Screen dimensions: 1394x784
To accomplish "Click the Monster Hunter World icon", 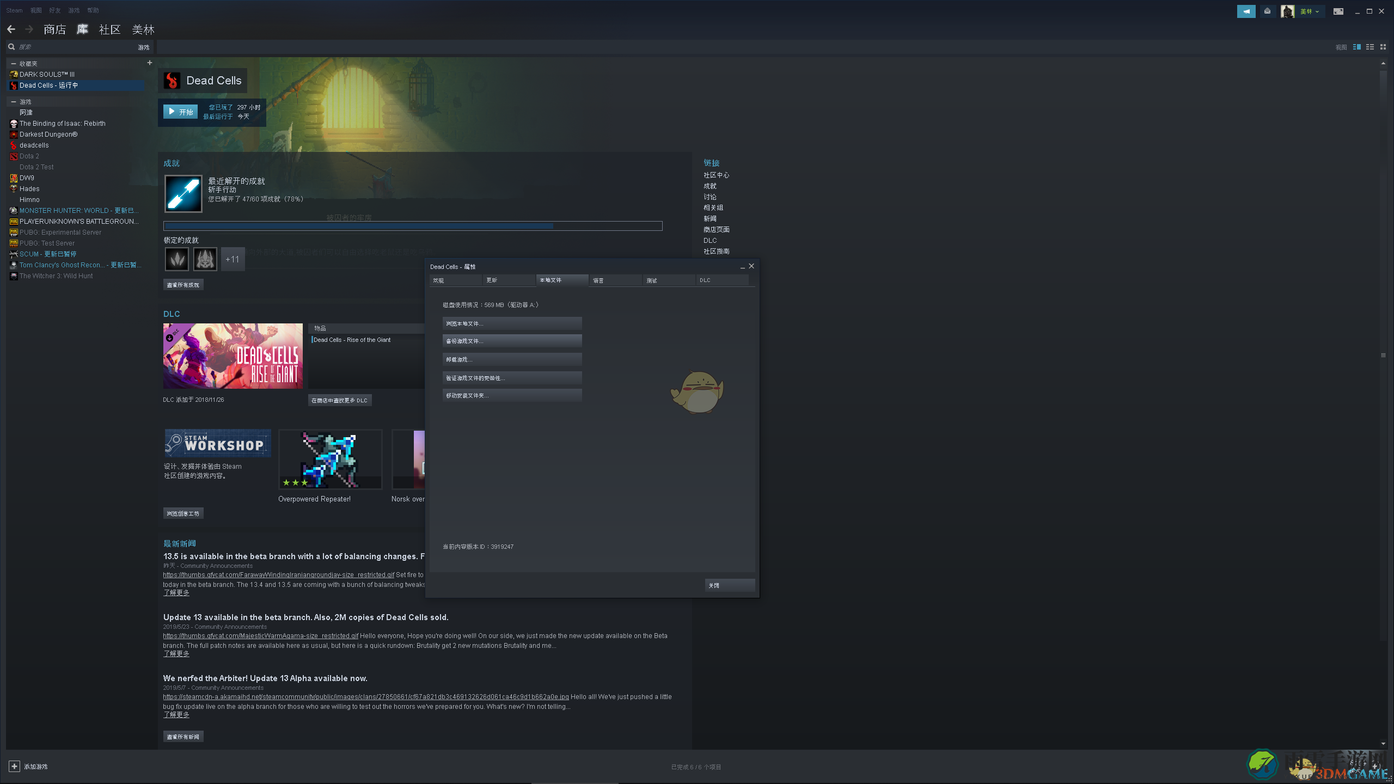I will [x=14, y=211].
